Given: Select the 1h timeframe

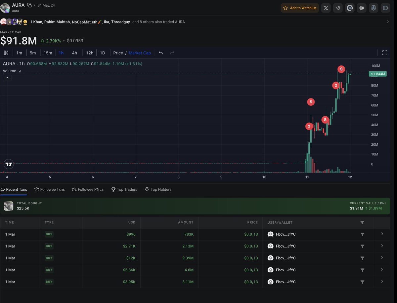Looking at the screenshot, I should pyautogui.click(x=61, y=53).
